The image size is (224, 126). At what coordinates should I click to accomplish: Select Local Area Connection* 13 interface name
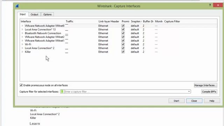[40, 29]
